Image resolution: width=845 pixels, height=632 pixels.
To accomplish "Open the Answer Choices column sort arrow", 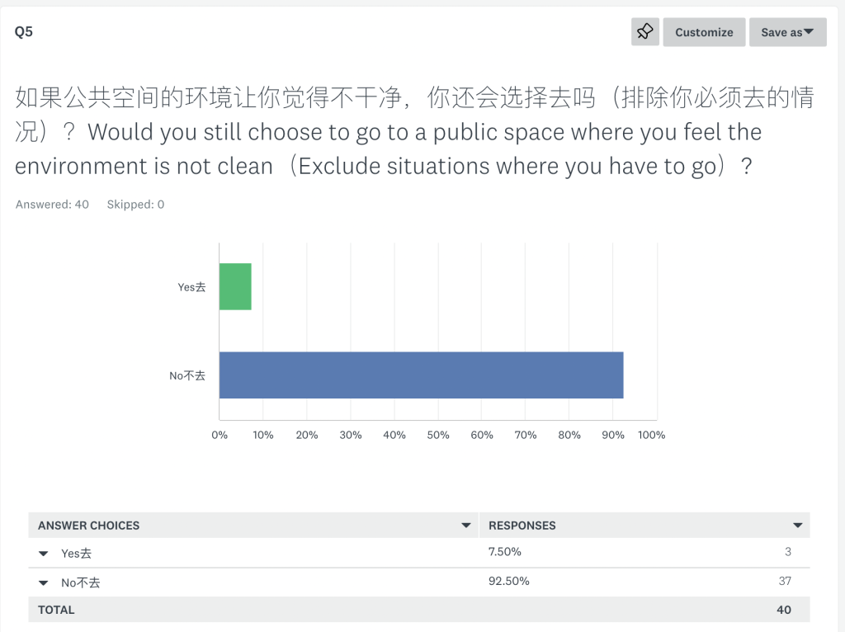I will point(466,526).
